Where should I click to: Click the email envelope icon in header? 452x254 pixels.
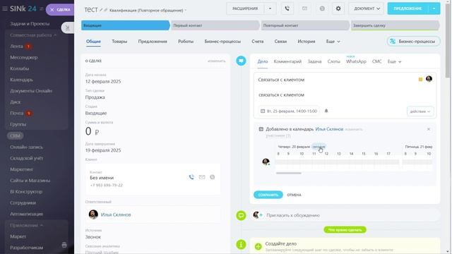pos(304,8)
